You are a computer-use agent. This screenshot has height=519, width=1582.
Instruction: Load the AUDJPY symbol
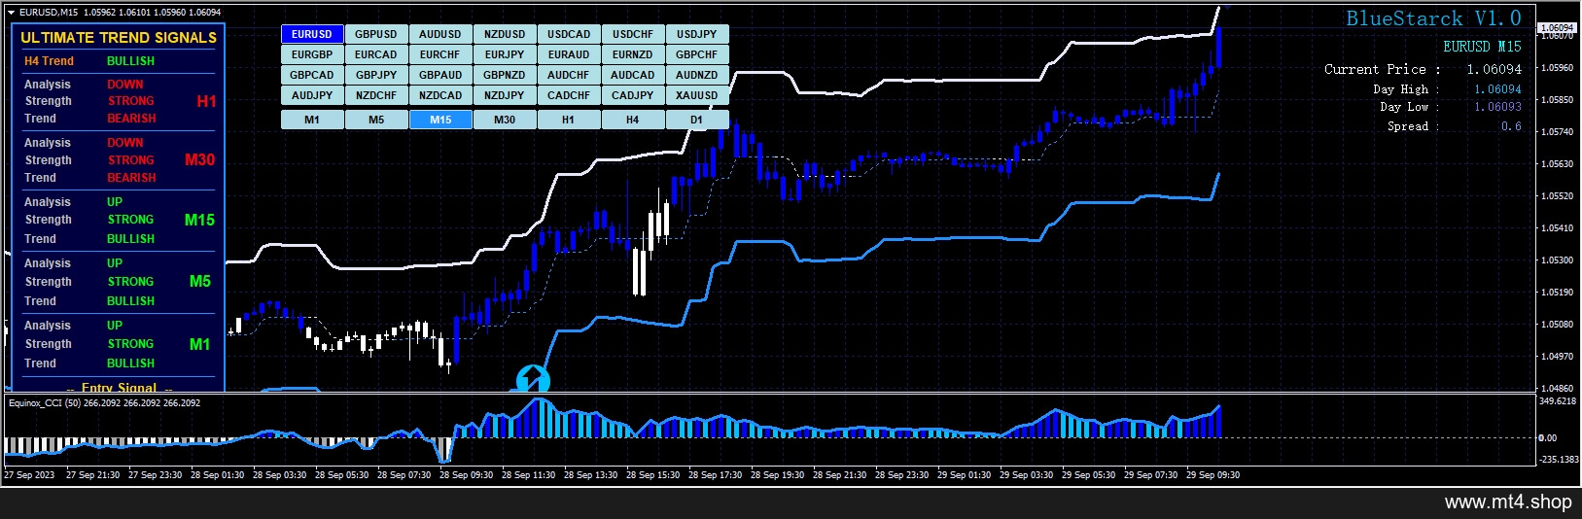(312, 95)
